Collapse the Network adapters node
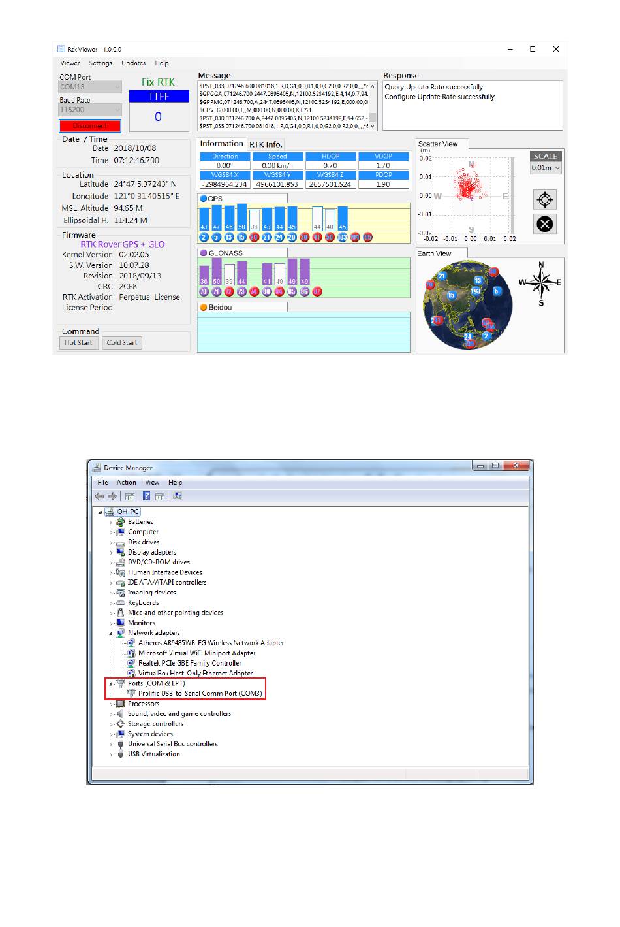The height and width of the screenshot is (927, 620). [x=111, y=633]
